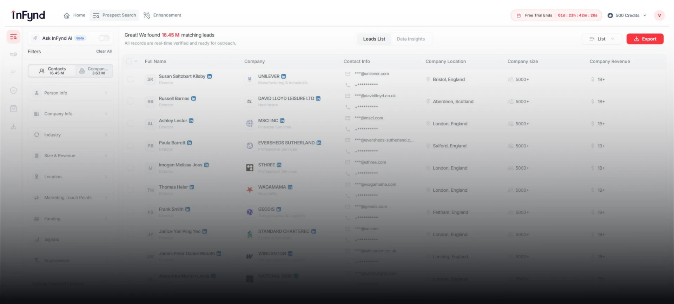674x304 pixels.
Task: Switch to the Data Insights tab
Action: (411, 39)
